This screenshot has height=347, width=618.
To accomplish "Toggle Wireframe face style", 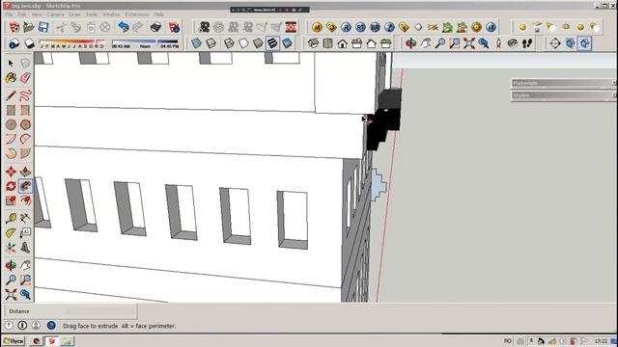I will pos(229,43).
